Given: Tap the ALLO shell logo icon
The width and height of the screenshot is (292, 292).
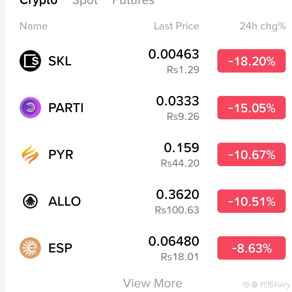Looking at the screenshot, I should 30,201.
